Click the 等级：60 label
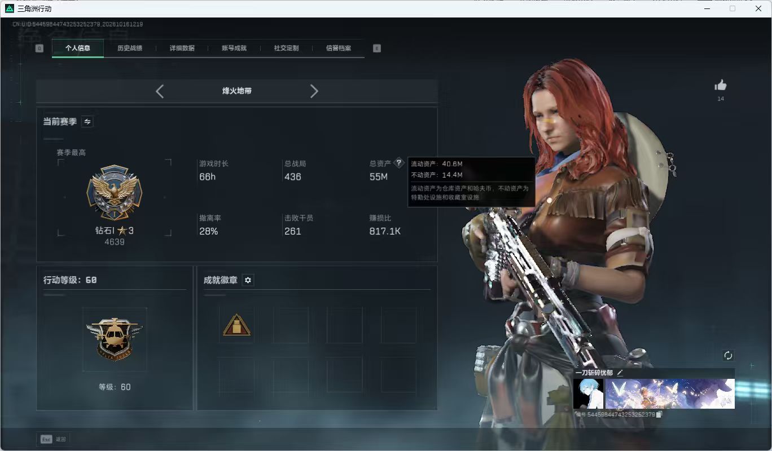772x451 pixels. coord(115,387)
